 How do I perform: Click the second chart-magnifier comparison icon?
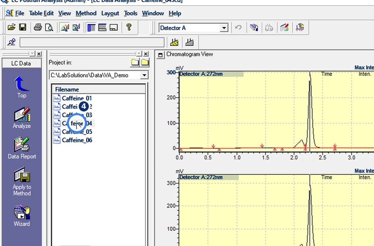(76, 28)
